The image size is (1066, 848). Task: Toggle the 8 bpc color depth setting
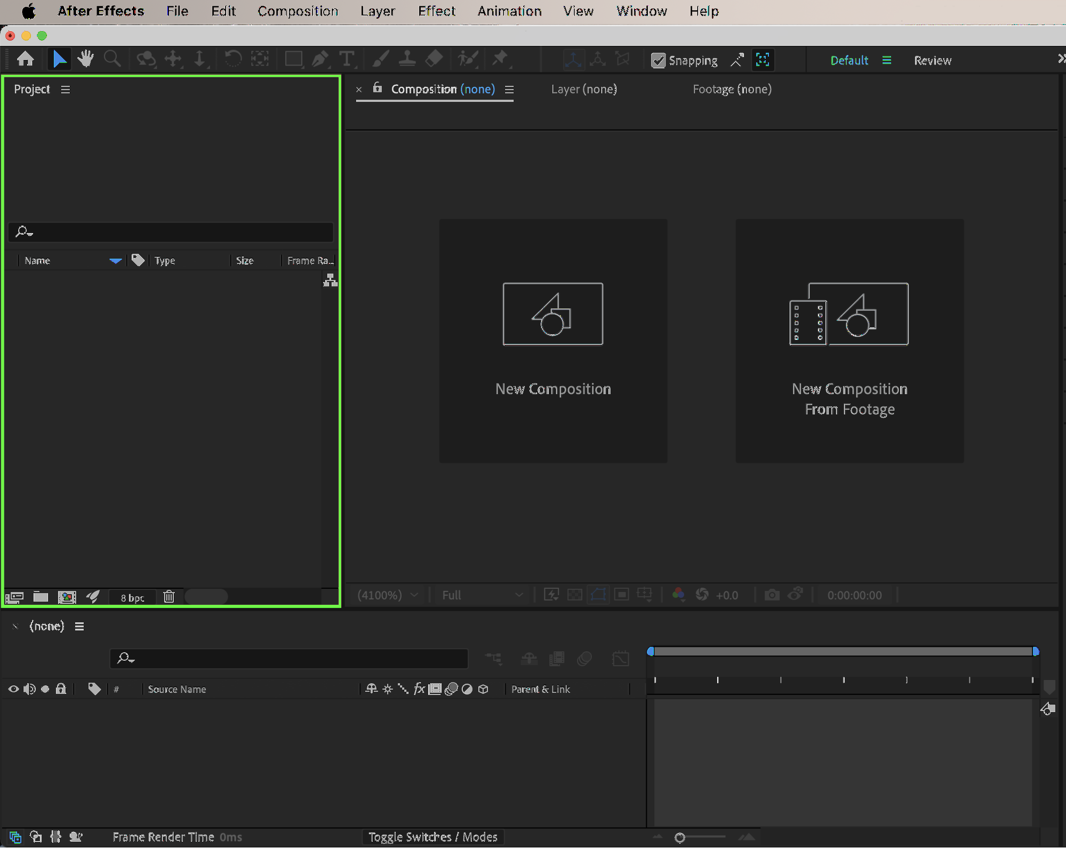[x=132, y=598]
